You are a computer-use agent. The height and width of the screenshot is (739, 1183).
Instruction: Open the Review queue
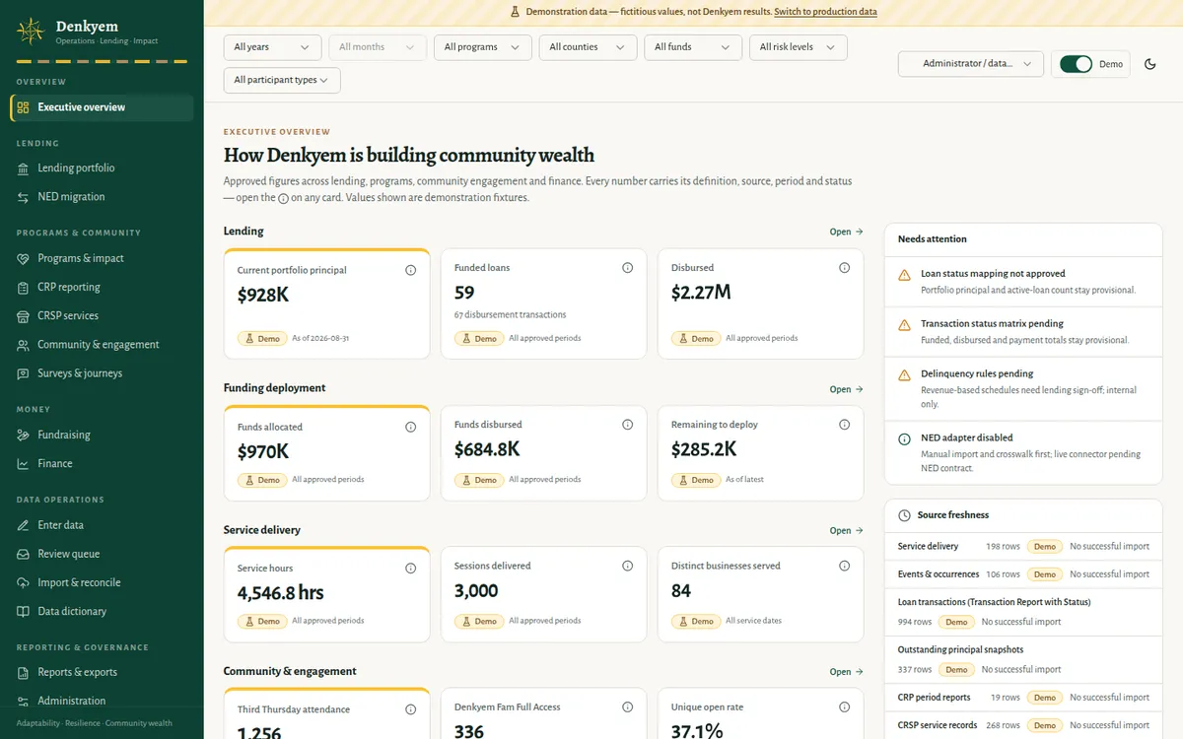pyautogui.click(x=102, y=554)
